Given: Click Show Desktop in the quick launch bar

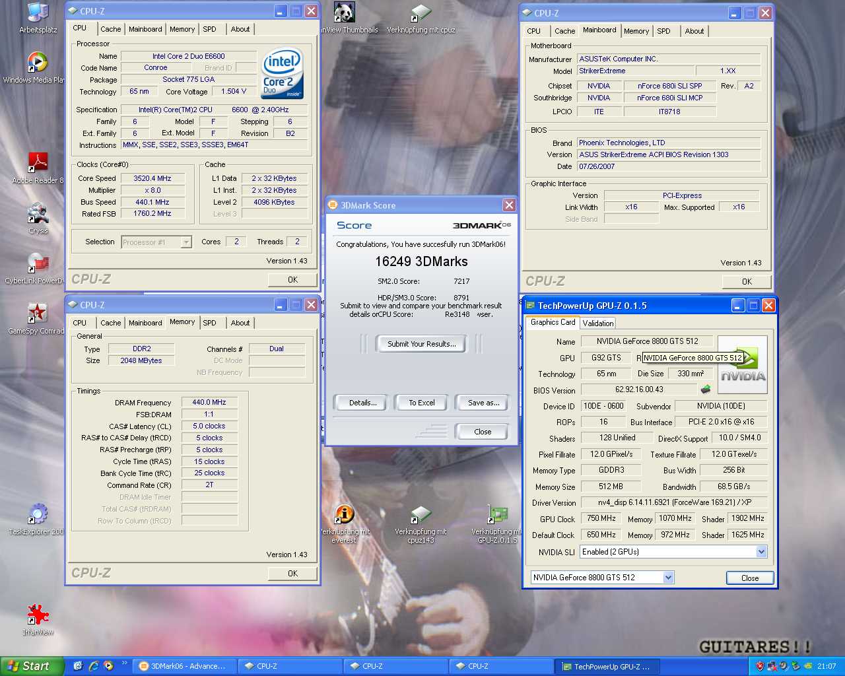Looking at the screenshot, I should point(78,666).
